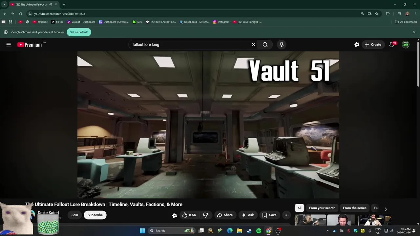Open VoxBot – Dashboard bookmark
This screenshot has height=236, width=420.
tap(81, 22)
